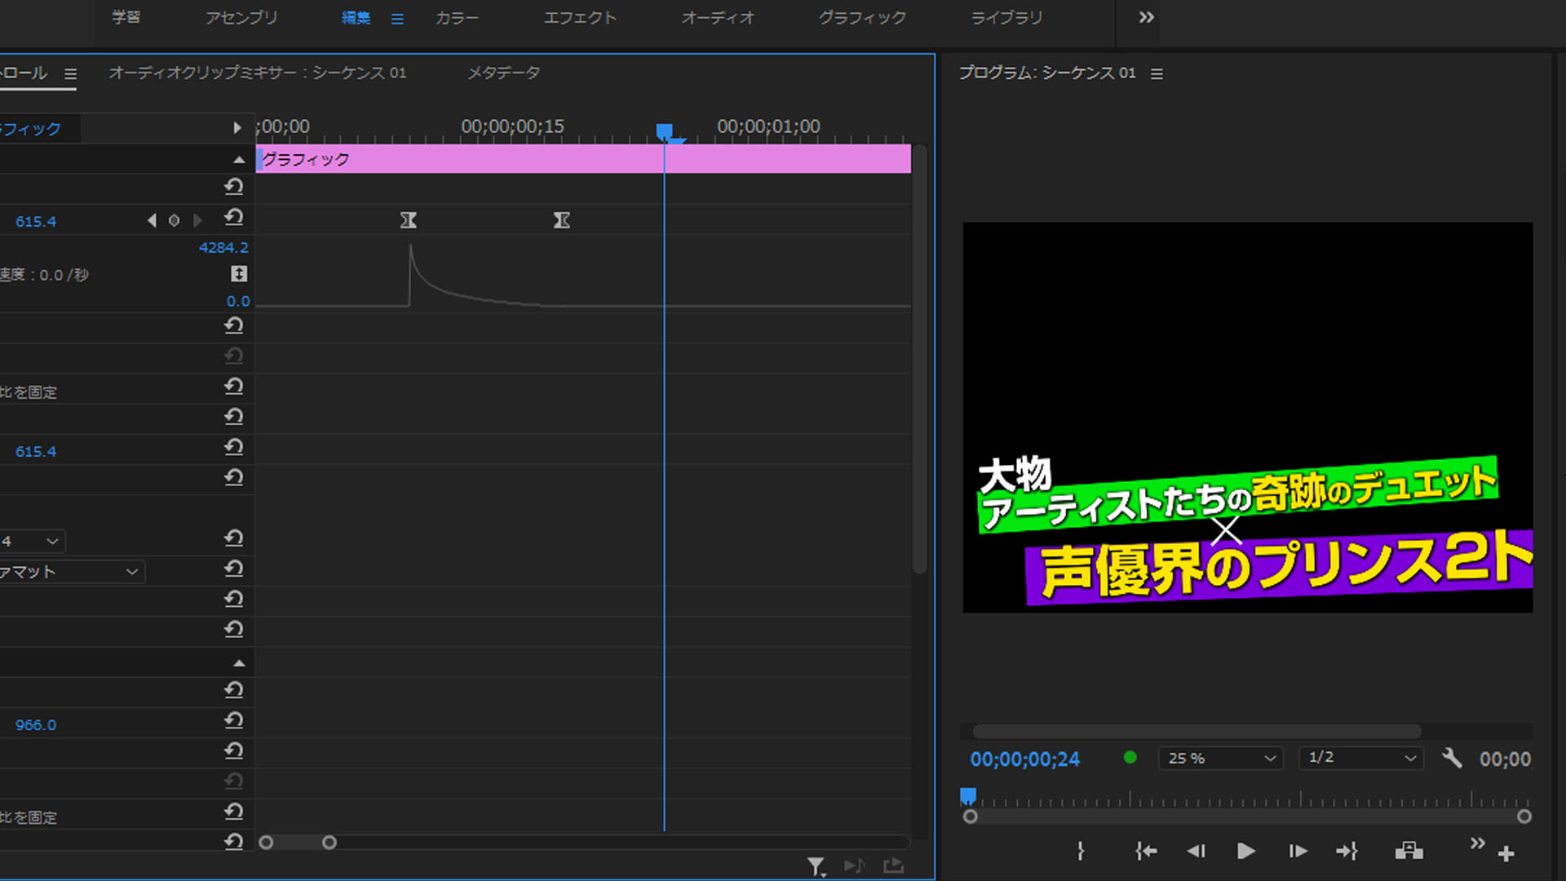Open the メタデータ panel tab
The height and width of the screenshot is (881, 1566).
tap(503, 73)
